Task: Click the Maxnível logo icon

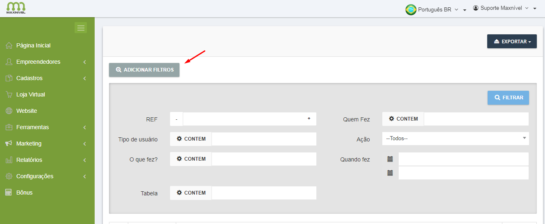Action: [x=16, y=8]
